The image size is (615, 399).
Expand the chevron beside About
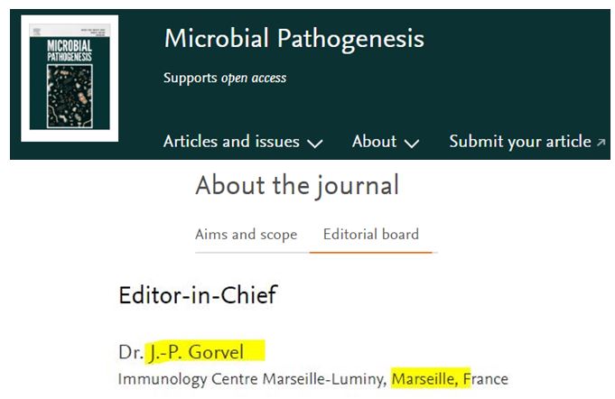(412, 143)
